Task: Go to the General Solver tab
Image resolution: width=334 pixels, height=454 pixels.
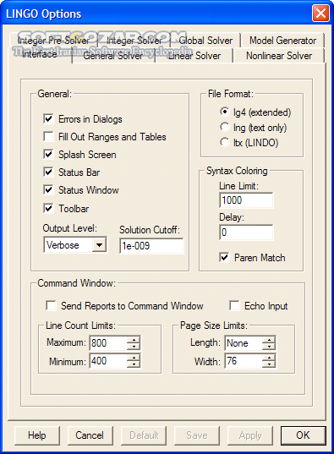Action: tap(113, 56)
